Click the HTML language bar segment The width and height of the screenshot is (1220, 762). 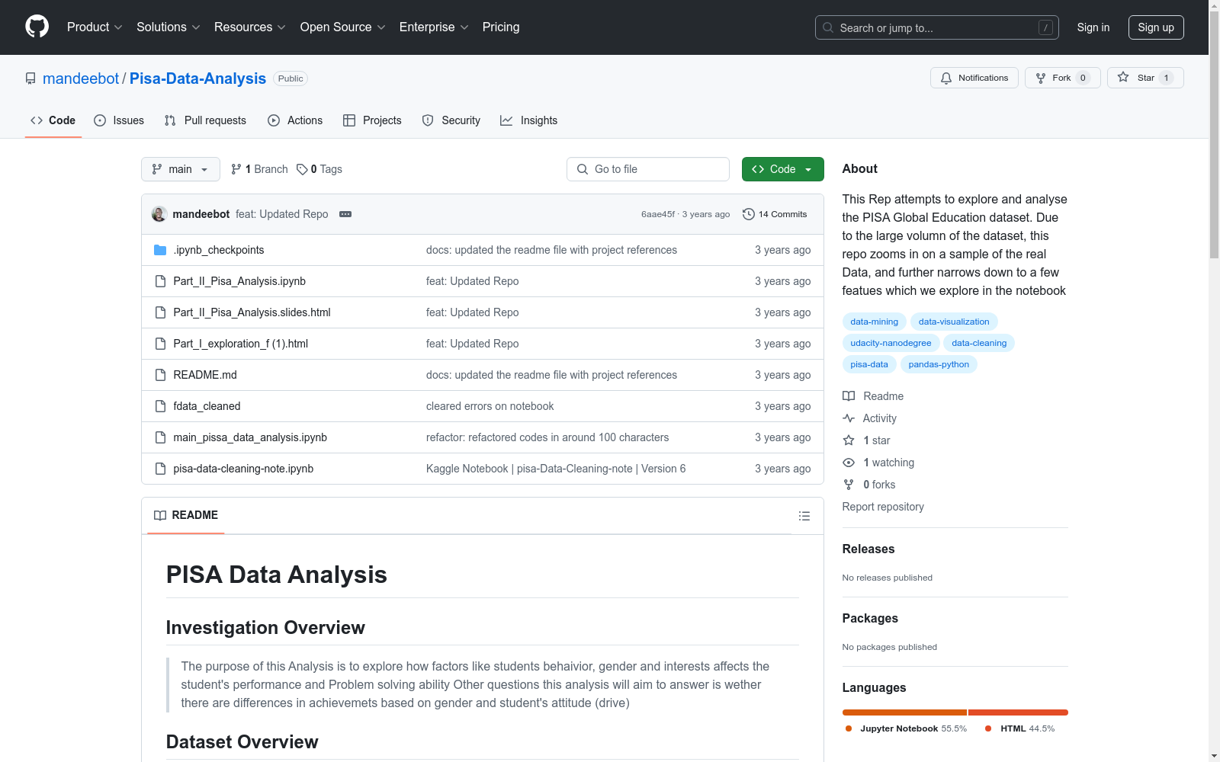(1018, 712)
